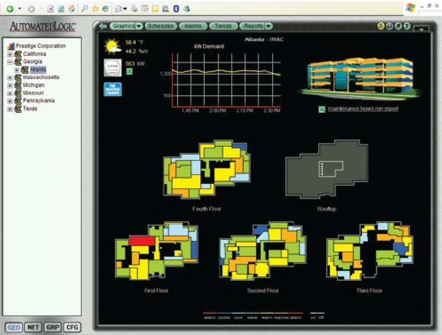Switch to the Alarms tab

[x=193, y=26]
